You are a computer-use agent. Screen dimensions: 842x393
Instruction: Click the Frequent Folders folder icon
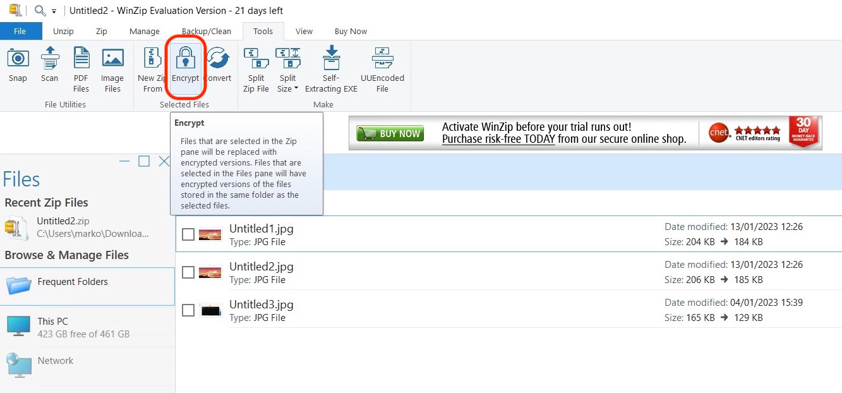click(x=19, y=286)
